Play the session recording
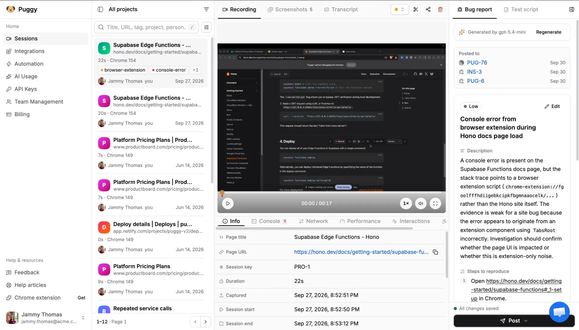This screenshot has height=330, width=579. click(228, 203)
